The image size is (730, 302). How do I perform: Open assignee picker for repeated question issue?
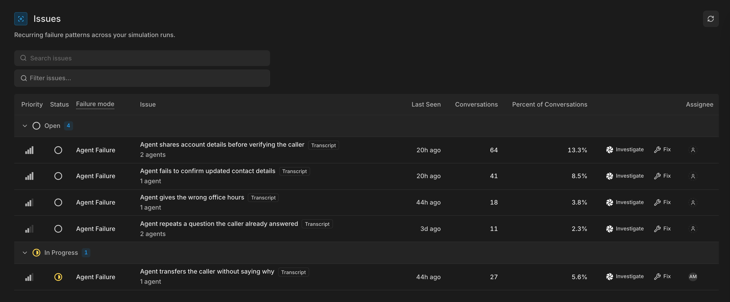tap(693, 229)
